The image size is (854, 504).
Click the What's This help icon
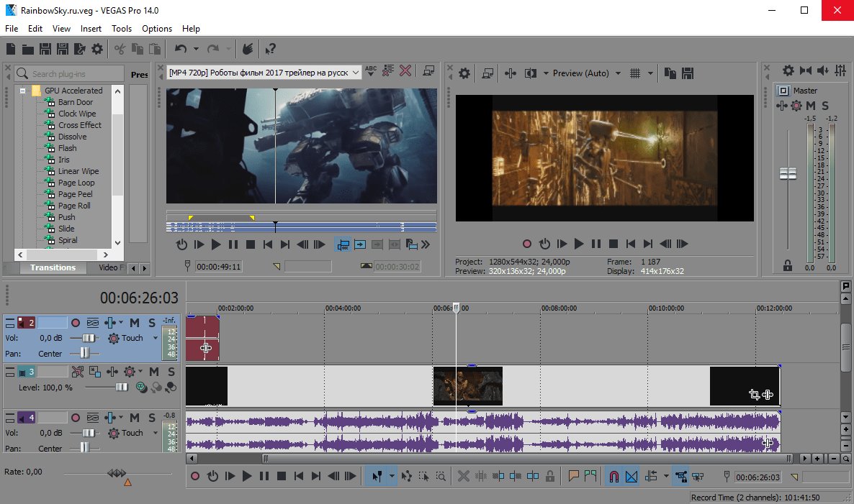pos(270,49)
